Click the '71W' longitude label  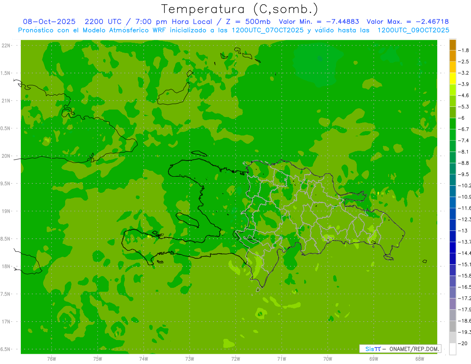281,359
